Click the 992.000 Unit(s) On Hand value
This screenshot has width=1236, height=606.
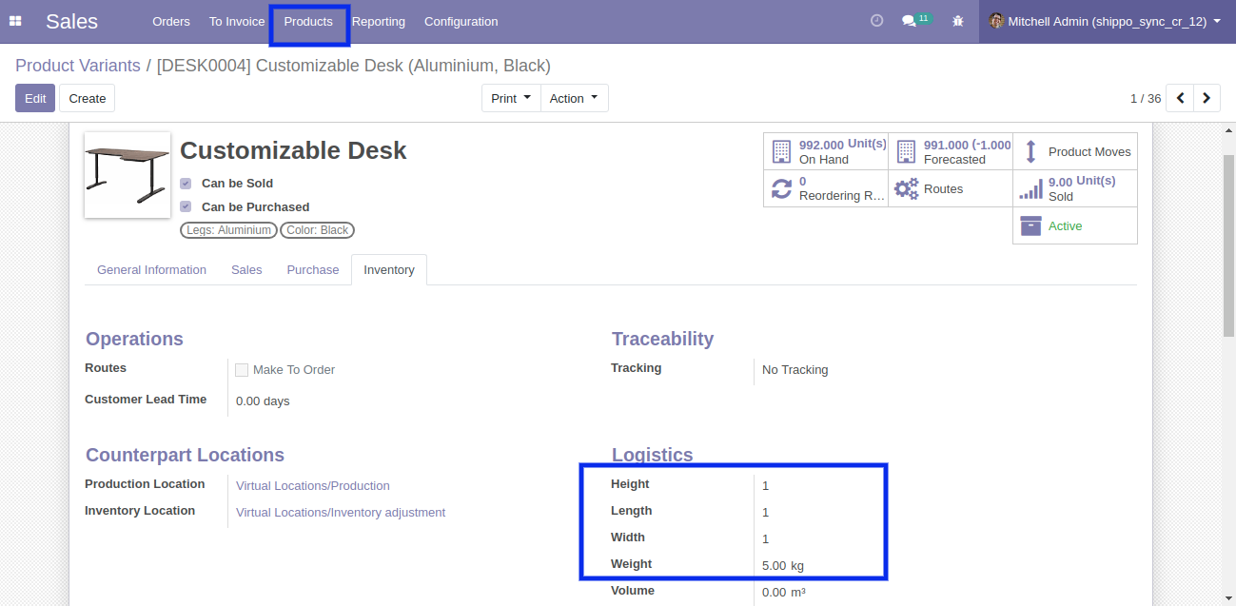coord(843,145)
